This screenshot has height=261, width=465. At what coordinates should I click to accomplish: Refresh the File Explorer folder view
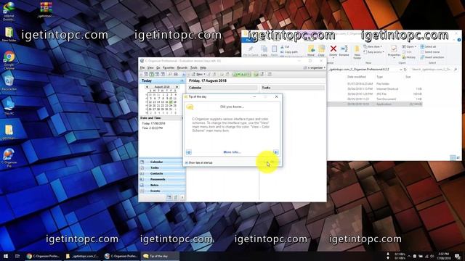point(405,70)
